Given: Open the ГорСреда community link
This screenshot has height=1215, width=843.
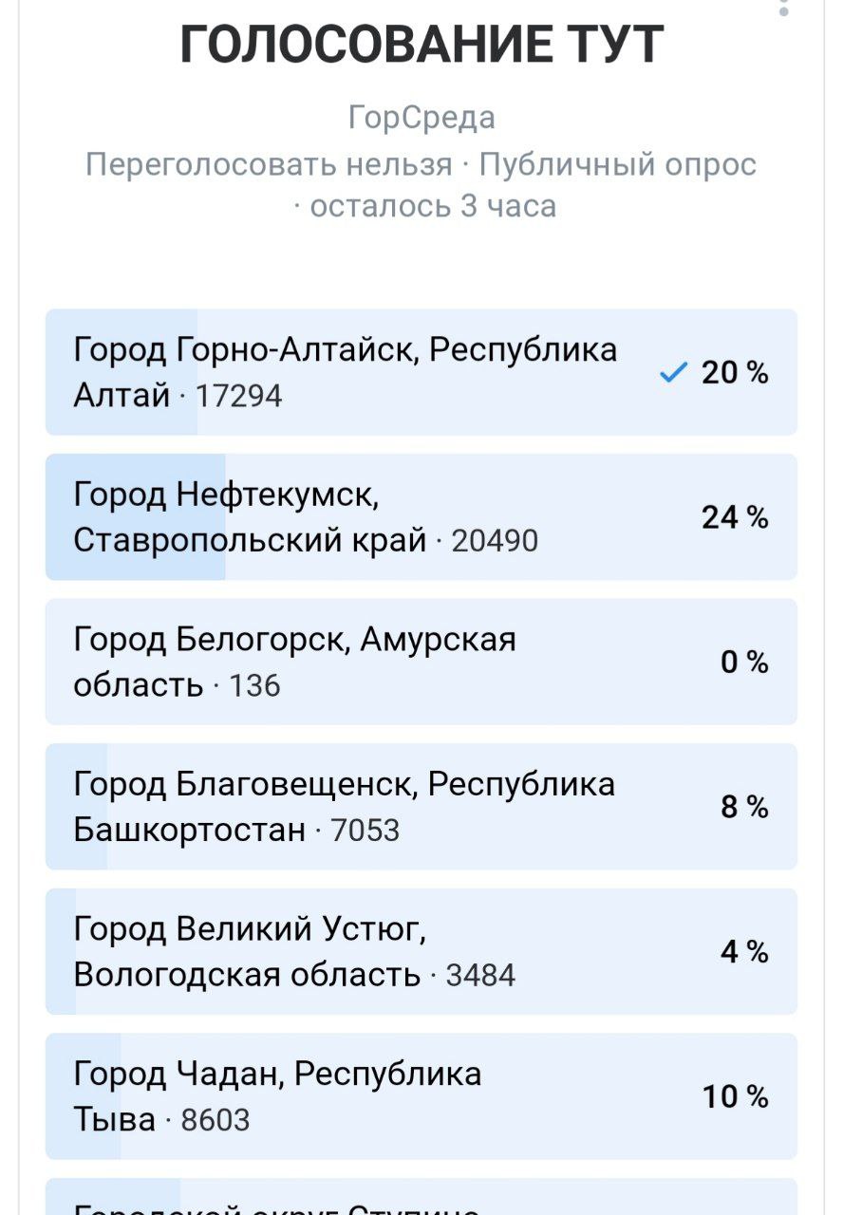Looking at the screenshot, I should (421, 119).
